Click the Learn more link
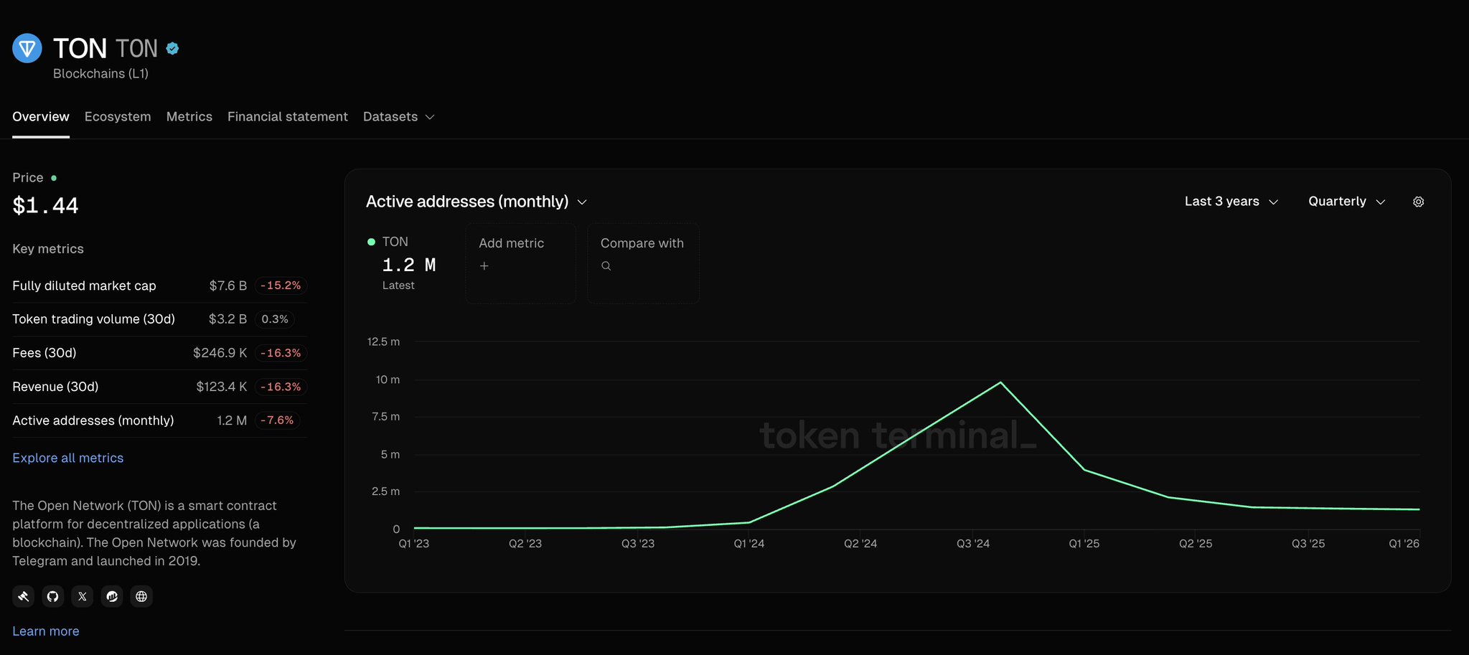 (x=46, y=631)
